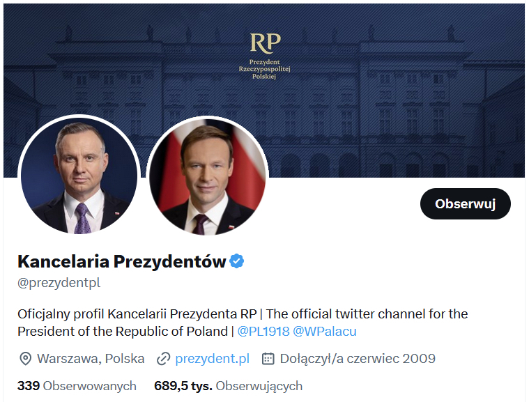
Task: Click the @prezydentpl handle
Action: coord(59,284)
